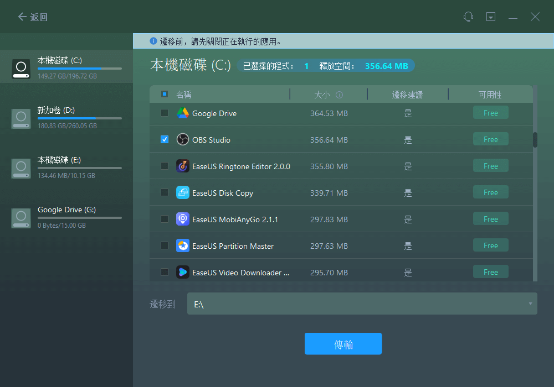Open the 遷移到 destination drive dropdown
This screenshot has height=387, width=554.
pos(362,304)
